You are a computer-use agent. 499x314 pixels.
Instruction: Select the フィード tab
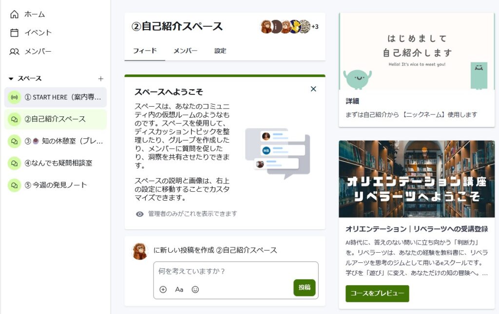145,51
